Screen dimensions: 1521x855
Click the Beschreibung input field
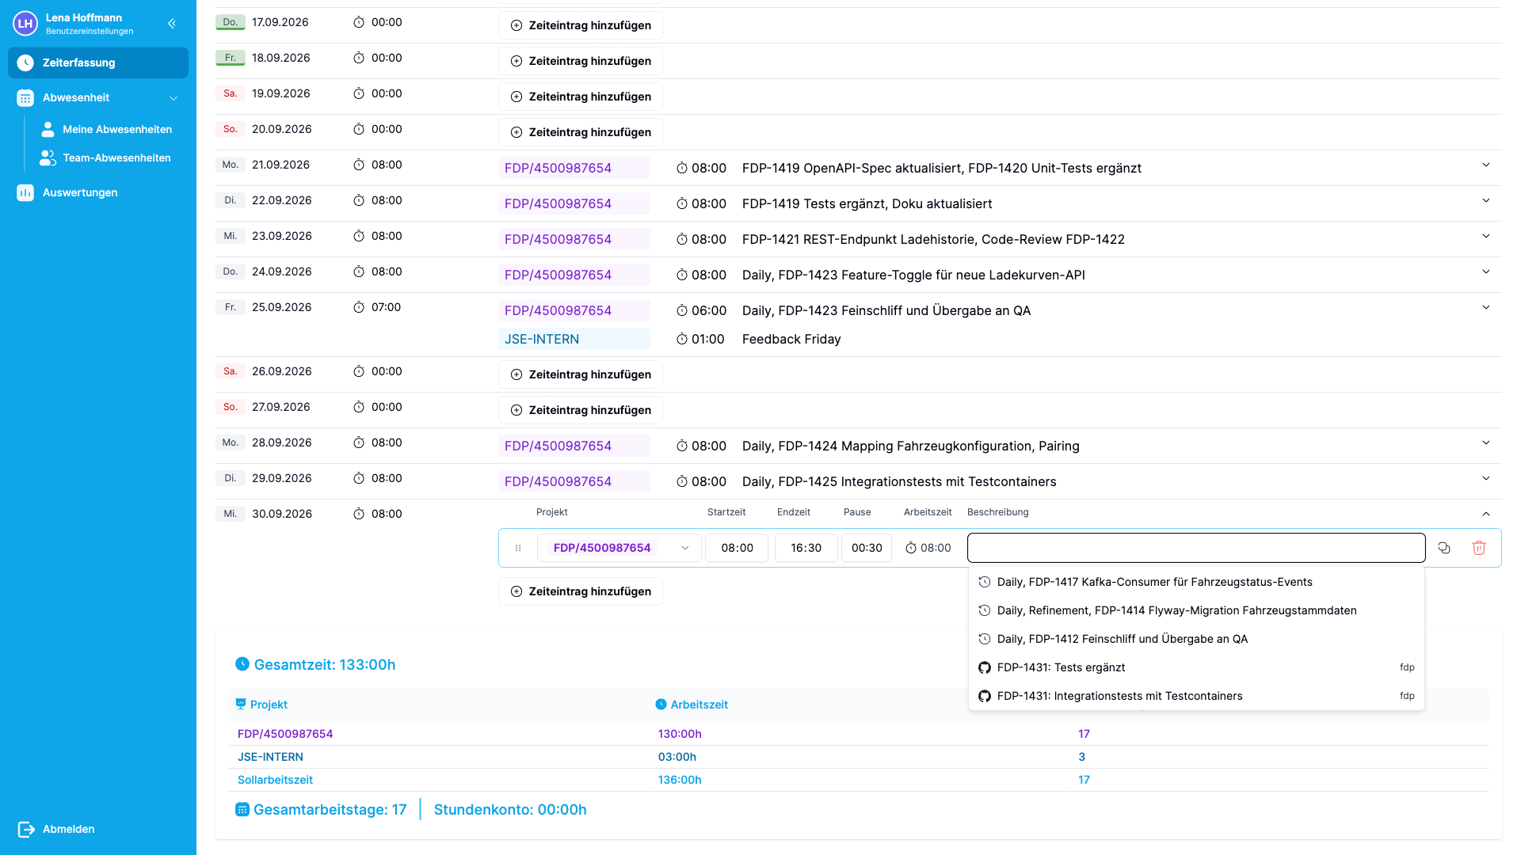(1196, 548)
